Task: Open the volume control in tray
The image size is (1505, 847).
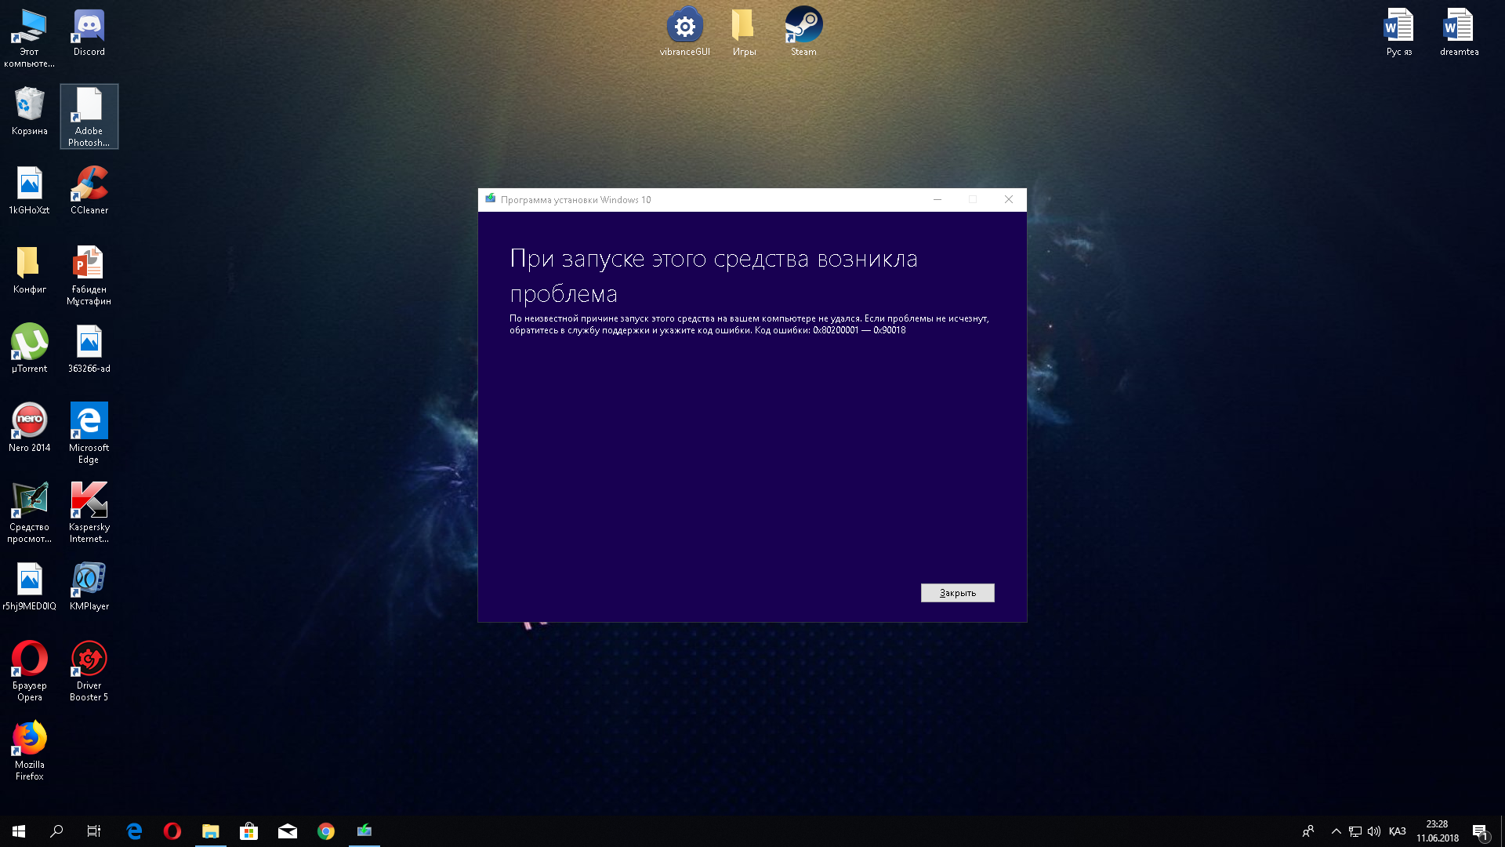Action: point(1374,831)
